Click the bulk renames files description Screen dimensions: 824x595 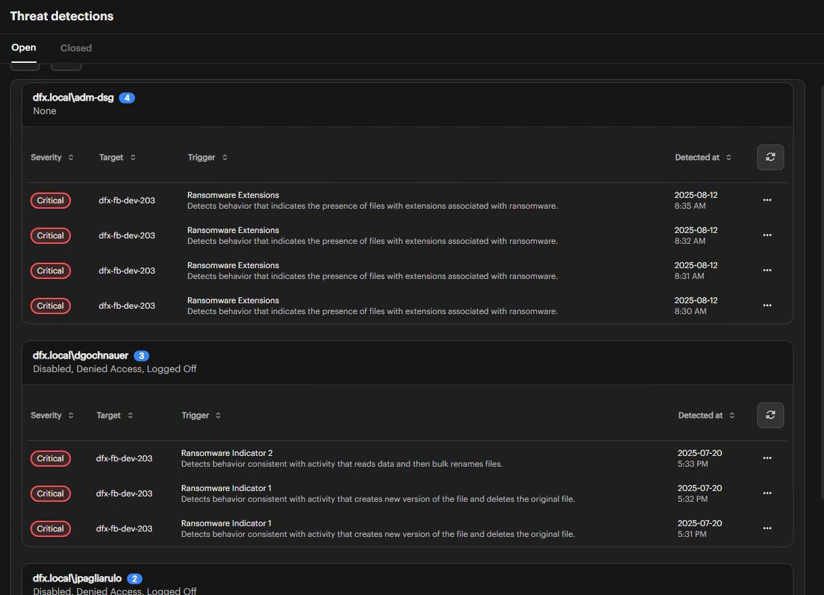[342, 464]
